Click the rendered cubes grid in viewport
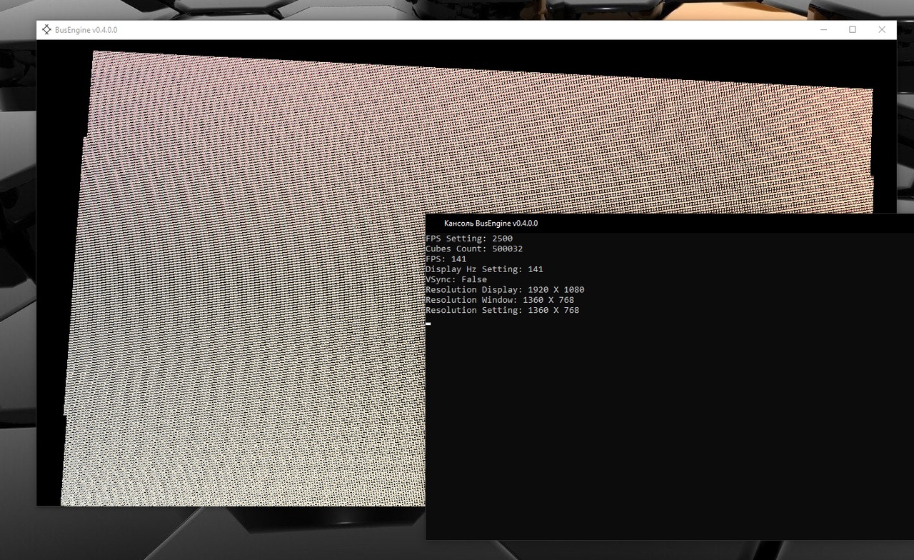 coord(250,286)
